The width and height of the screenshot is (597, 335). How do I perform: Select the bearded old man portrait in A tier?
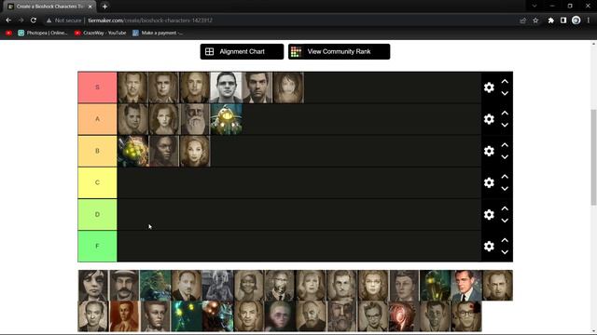pyautogui.click(x=195, y=119)
